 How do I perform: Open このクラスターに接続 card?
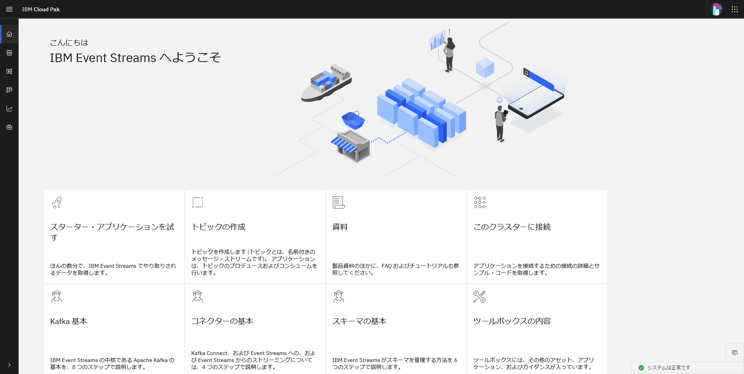point(537,236)
